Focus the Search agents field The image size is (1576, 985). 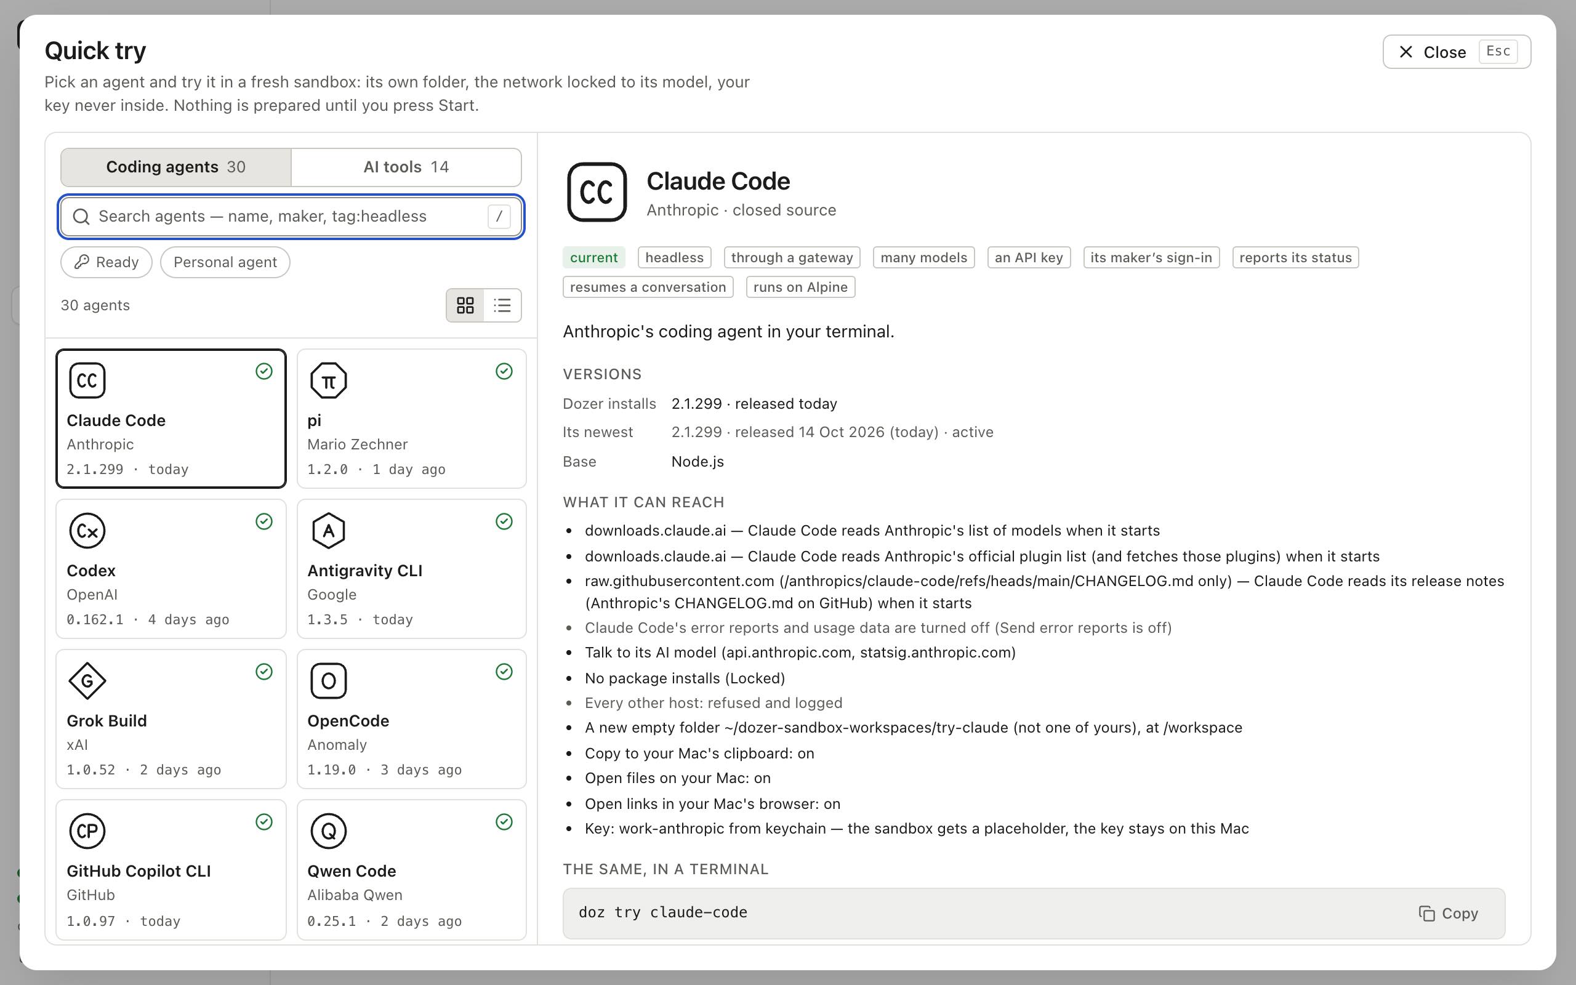291,217
